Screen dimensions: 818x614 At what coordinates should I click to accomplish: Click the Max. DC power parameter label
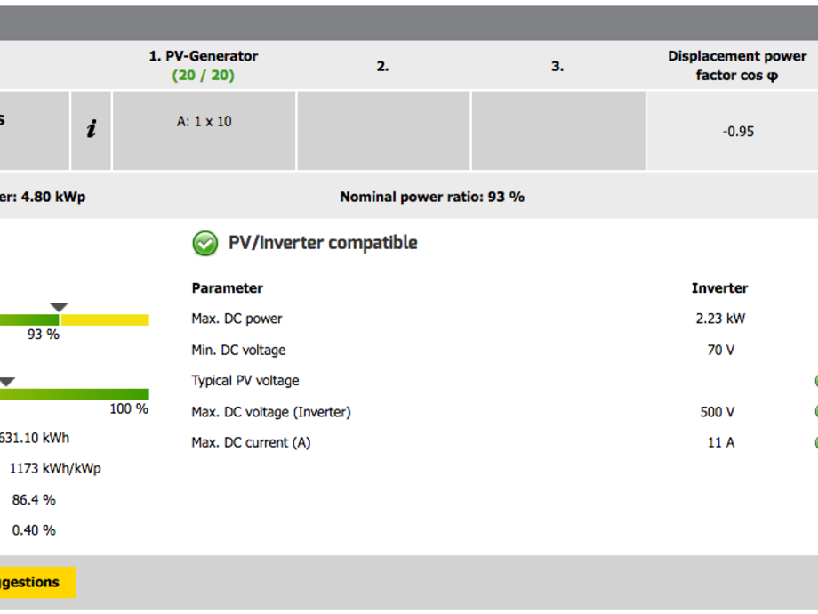pos(237,319)
